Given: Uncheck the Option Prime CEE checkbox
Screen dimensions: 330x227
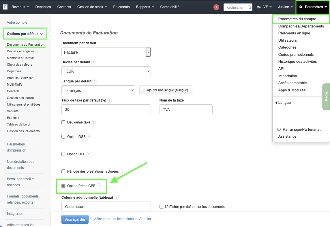Looking at the screenshot, I should point(63,186).
